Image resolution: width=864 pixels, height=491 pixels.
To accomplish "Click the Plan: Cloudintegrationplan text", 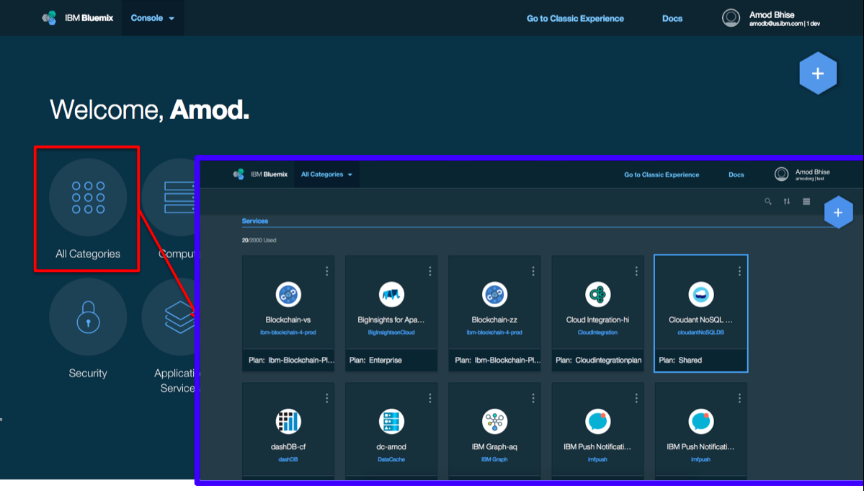I will [598, 360].
